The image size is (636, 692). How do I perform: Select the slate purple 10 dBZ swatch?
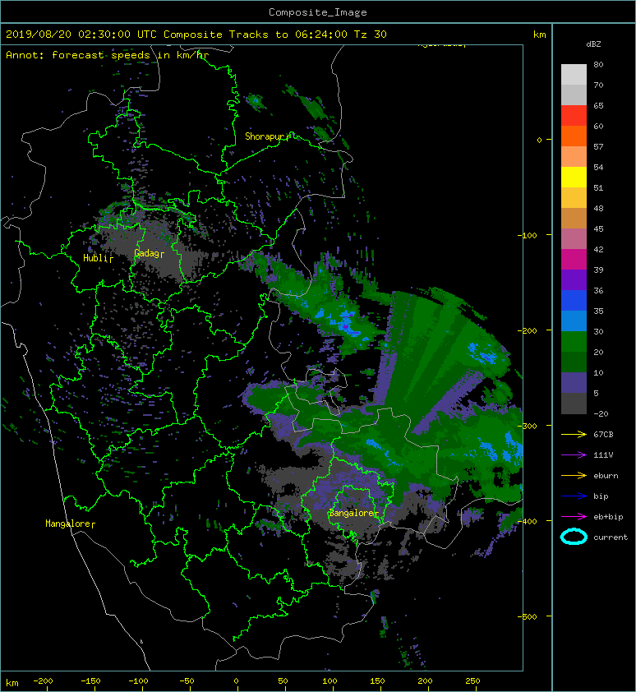tap(574, 382)
